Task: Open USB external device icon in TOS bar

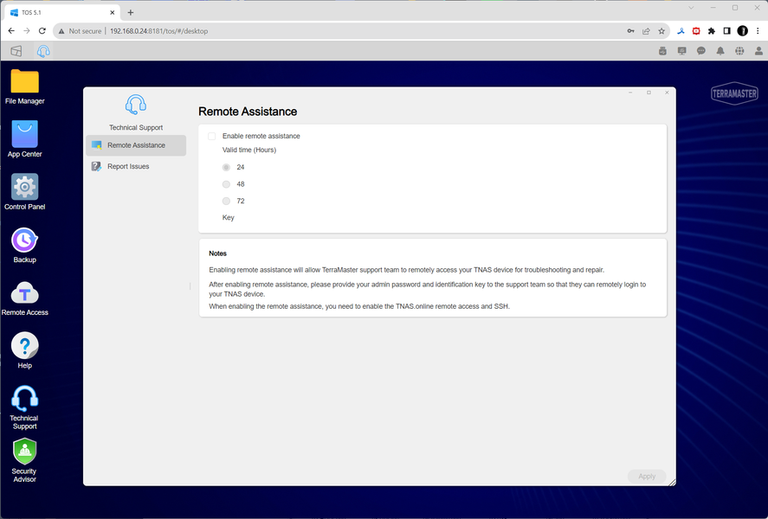Action: click(x=662, y=51)
